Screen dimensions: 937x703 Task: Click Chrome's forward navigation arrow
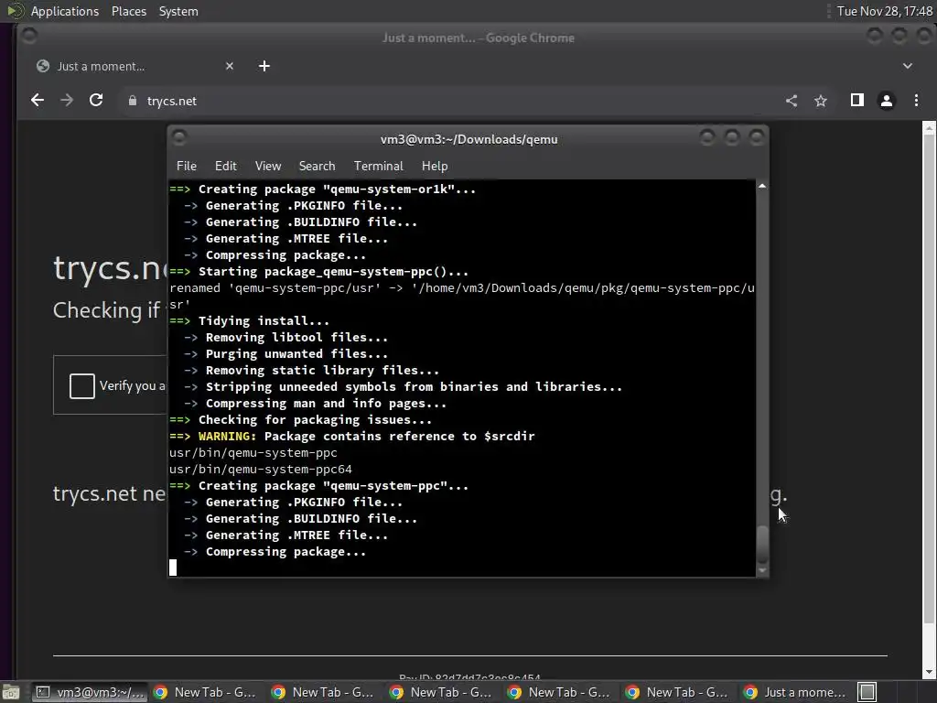pyautogui.click(x=66, y=101)
